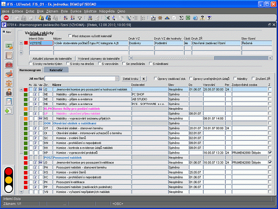Click the sigma sum icon in toolbar
This screenshot has width=278, height=209.
pos(181,18)
